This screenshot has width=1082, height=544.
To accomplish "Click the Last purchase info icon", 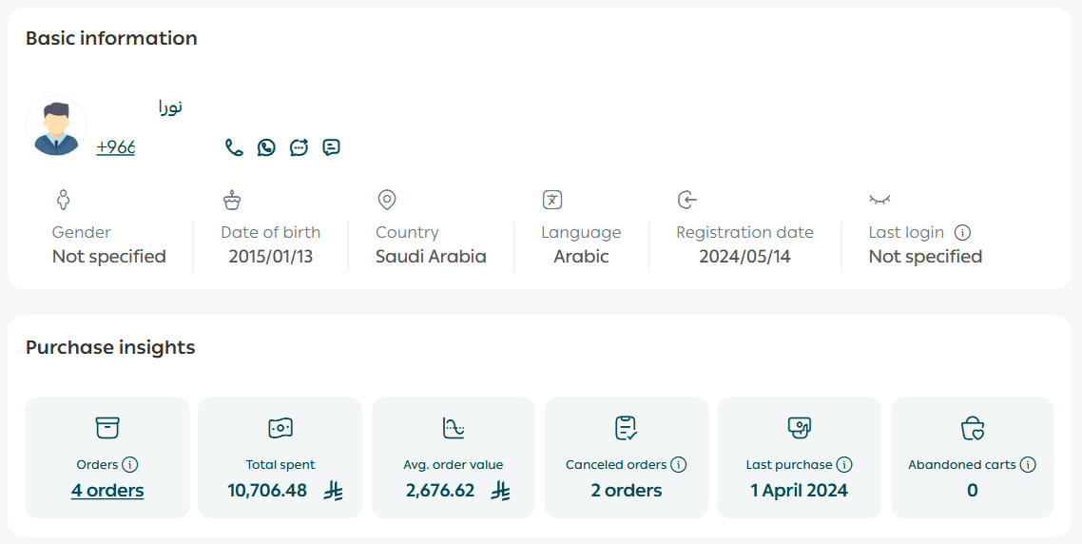I will [x=844, y=465].
